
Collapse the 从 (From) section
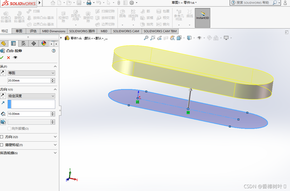click(55, 67)
